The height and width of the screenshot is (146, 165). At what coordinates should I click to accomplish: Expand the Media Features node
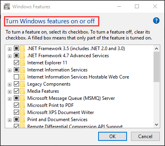(9, 92)
